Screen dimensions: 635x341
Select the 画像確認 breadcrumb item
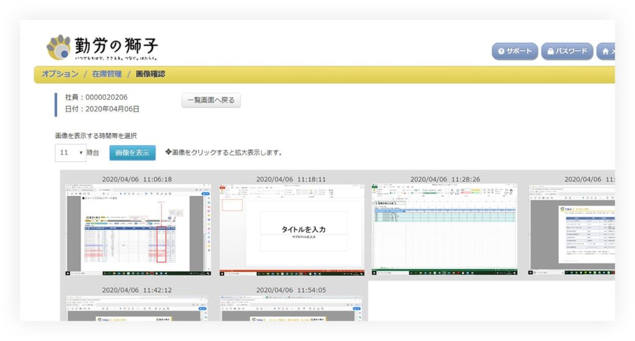[150, 74]
